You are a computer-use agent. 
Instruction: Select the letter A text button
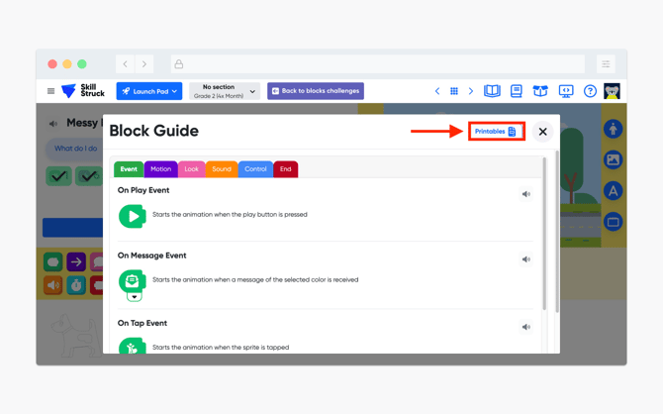pyautogui.click(x=614, y=191)
